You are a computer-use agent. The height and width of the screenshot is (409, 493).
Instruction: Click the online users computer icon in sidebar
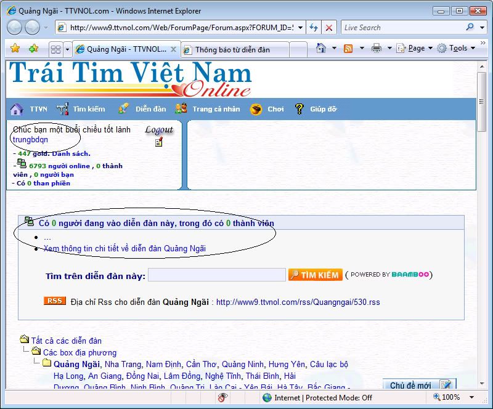[x=22, y=163]
